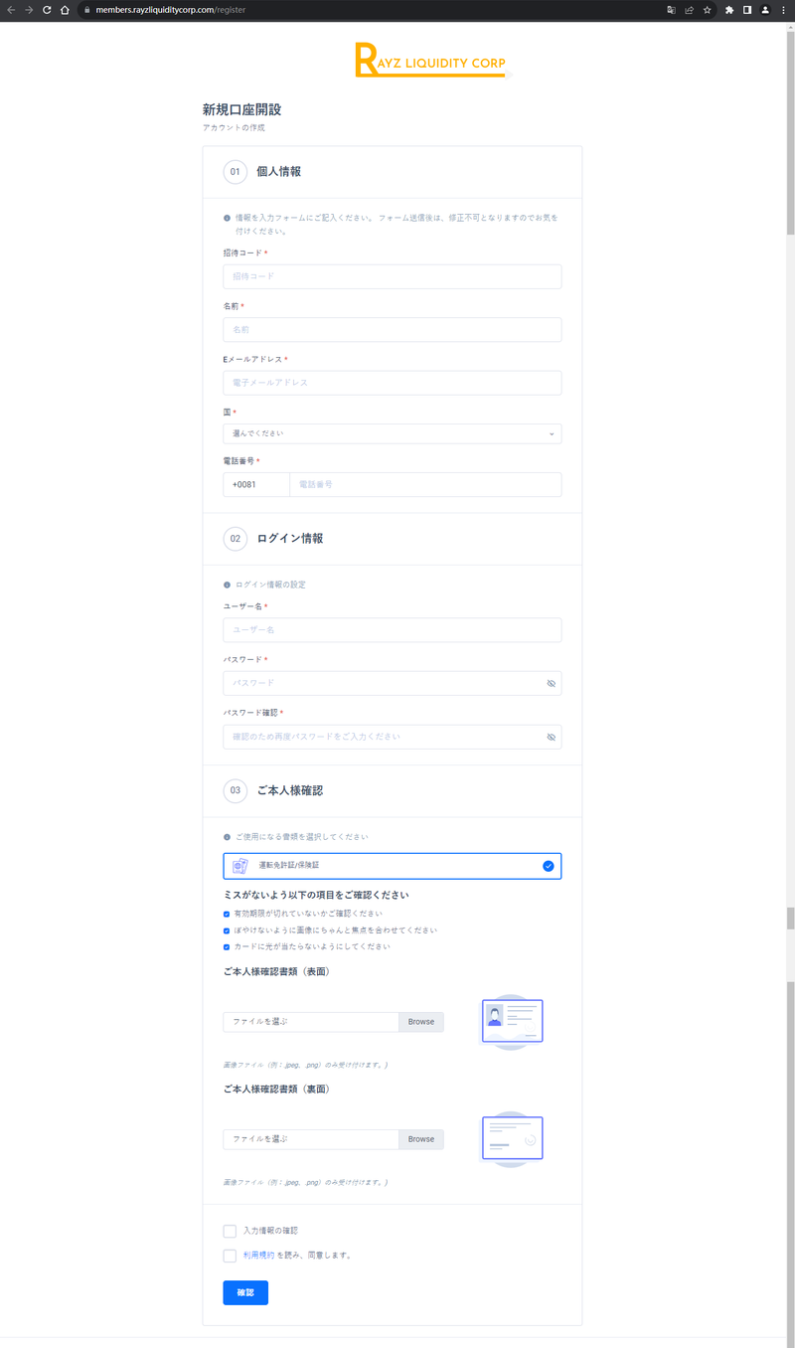This screenshot has height=1348, width=795.
Task: Open the 利用規約 terms link
Action: (258, 1256)
